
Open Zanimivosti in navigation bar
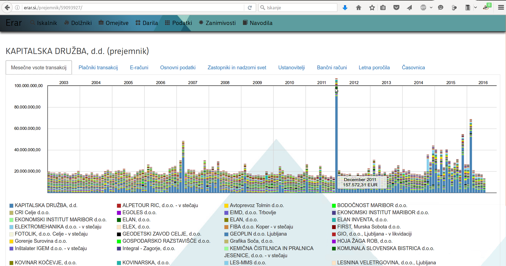click(x=217, y=23)
